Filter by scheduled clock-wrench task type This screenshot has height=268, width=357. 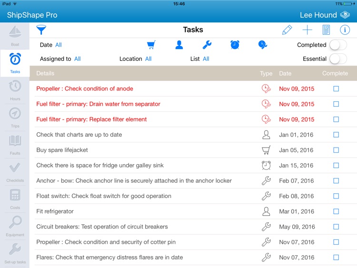(262, 45)
